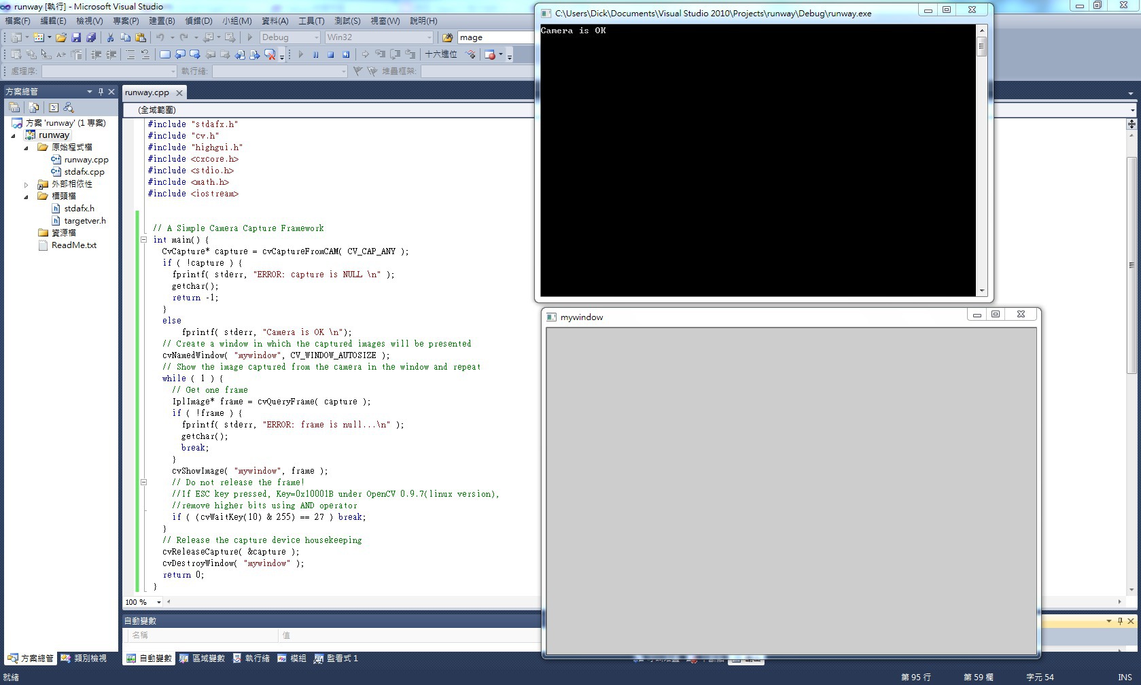The height and width of the screenshot is (685, 1141).
Task: Click the Open File folder icon
Action: point(61,37)
